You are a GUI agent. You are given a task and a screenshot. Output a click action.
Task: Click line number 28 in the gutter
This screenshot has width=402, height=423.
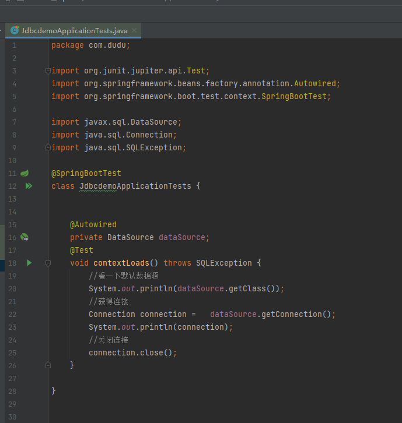(x=12, y=391)
